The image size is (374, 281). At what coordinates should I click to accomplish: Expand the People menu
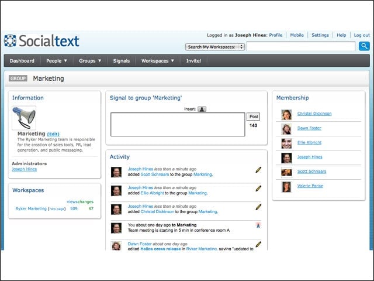click(57, 61)
